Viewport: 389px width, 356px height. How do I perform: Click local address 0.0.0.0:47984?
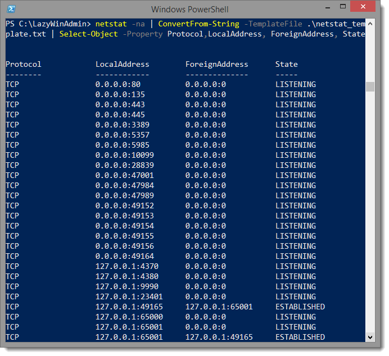[x=125, y=185]
